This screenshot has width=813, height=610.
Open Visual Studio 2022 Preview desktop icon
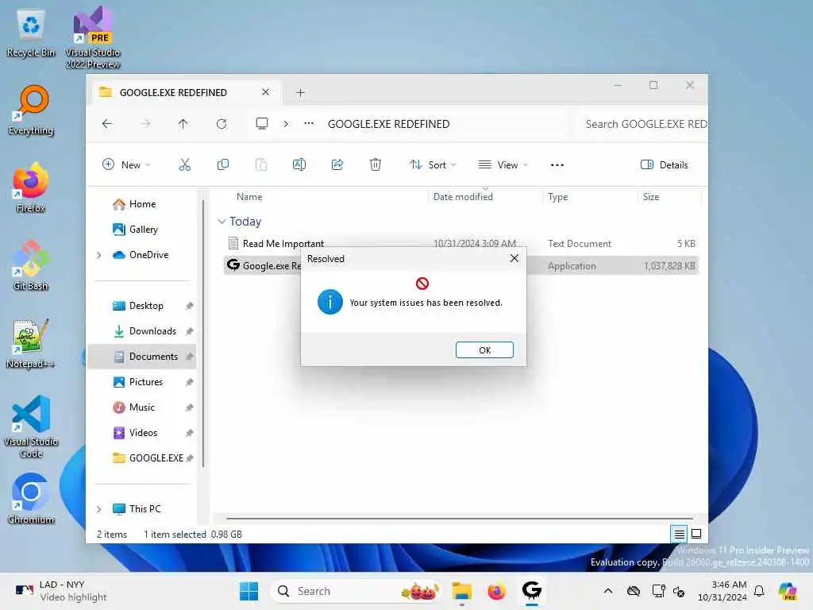pos(93,37)
